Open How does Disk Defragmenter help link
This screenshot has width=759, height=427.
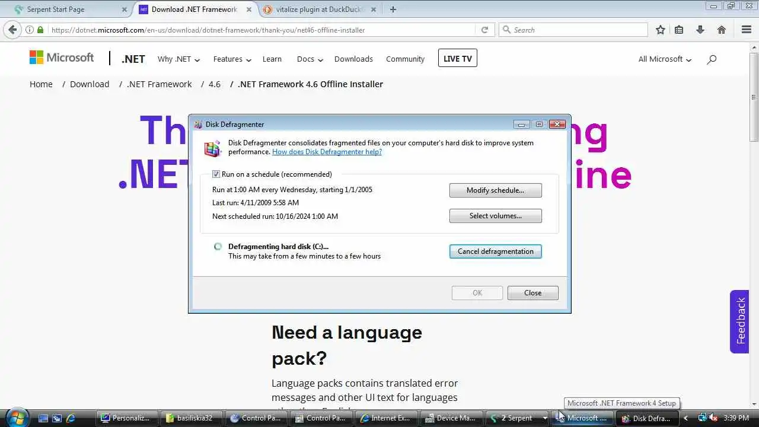pos(327,152)
